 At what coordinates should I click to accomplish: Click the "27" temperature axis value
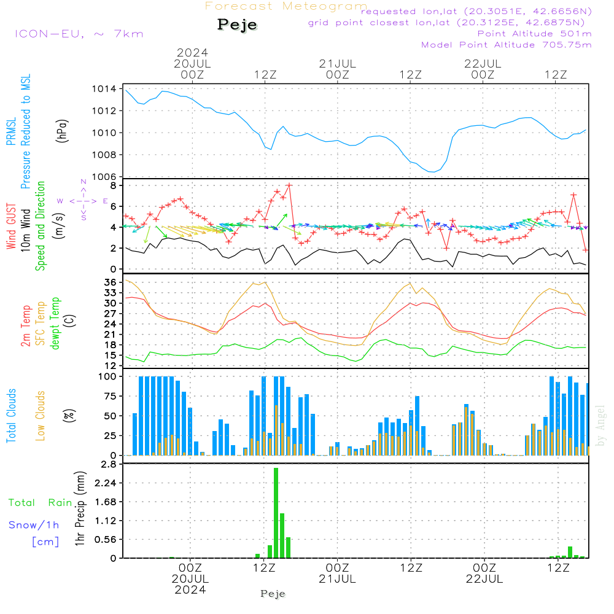pyautogui.click(x=111, y=314)
